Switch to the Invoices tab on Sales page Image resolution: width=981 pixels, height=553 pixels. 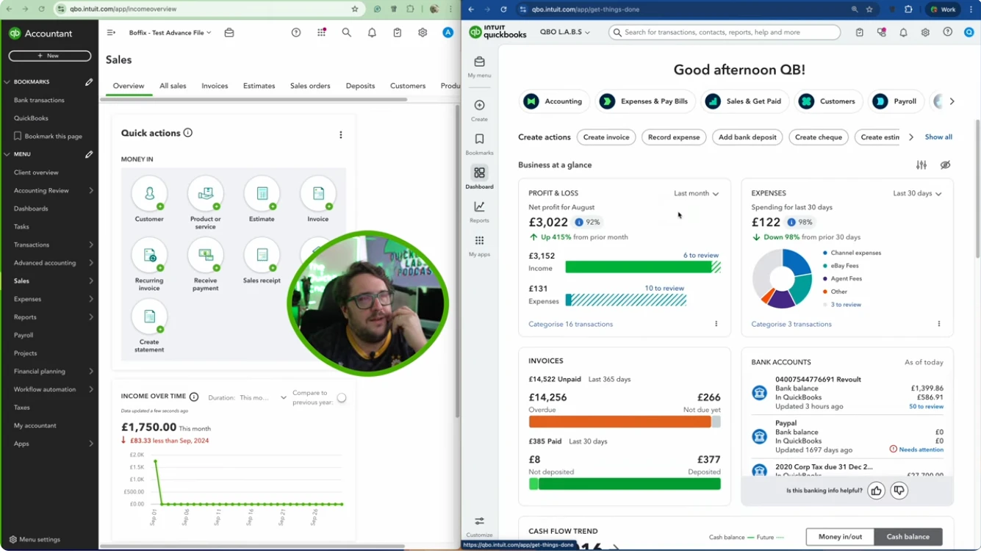(x=215, y=86)
